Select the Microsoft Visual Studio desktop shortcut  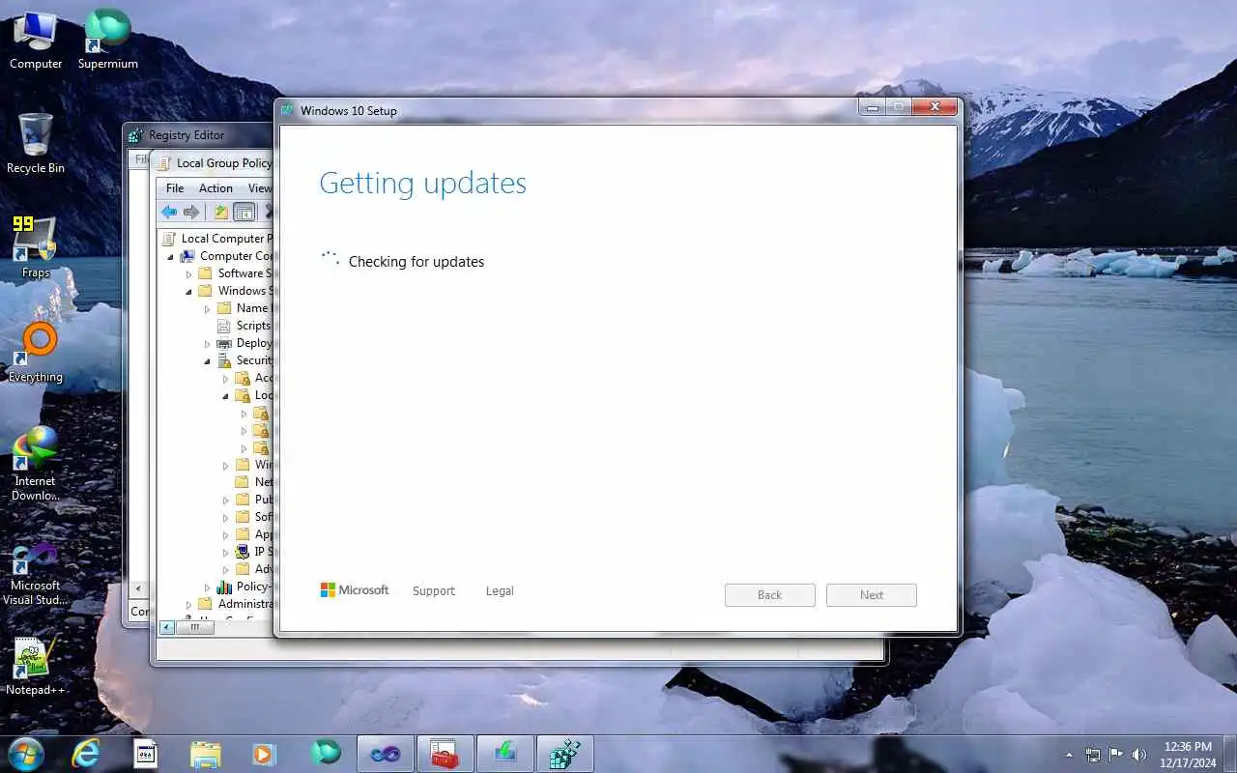point(36,575)
